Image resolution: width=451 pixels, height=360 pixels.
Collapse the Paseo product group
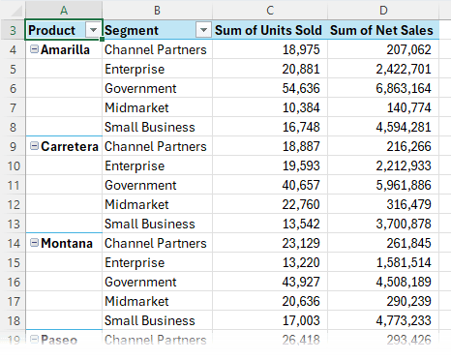coord(34,339)
